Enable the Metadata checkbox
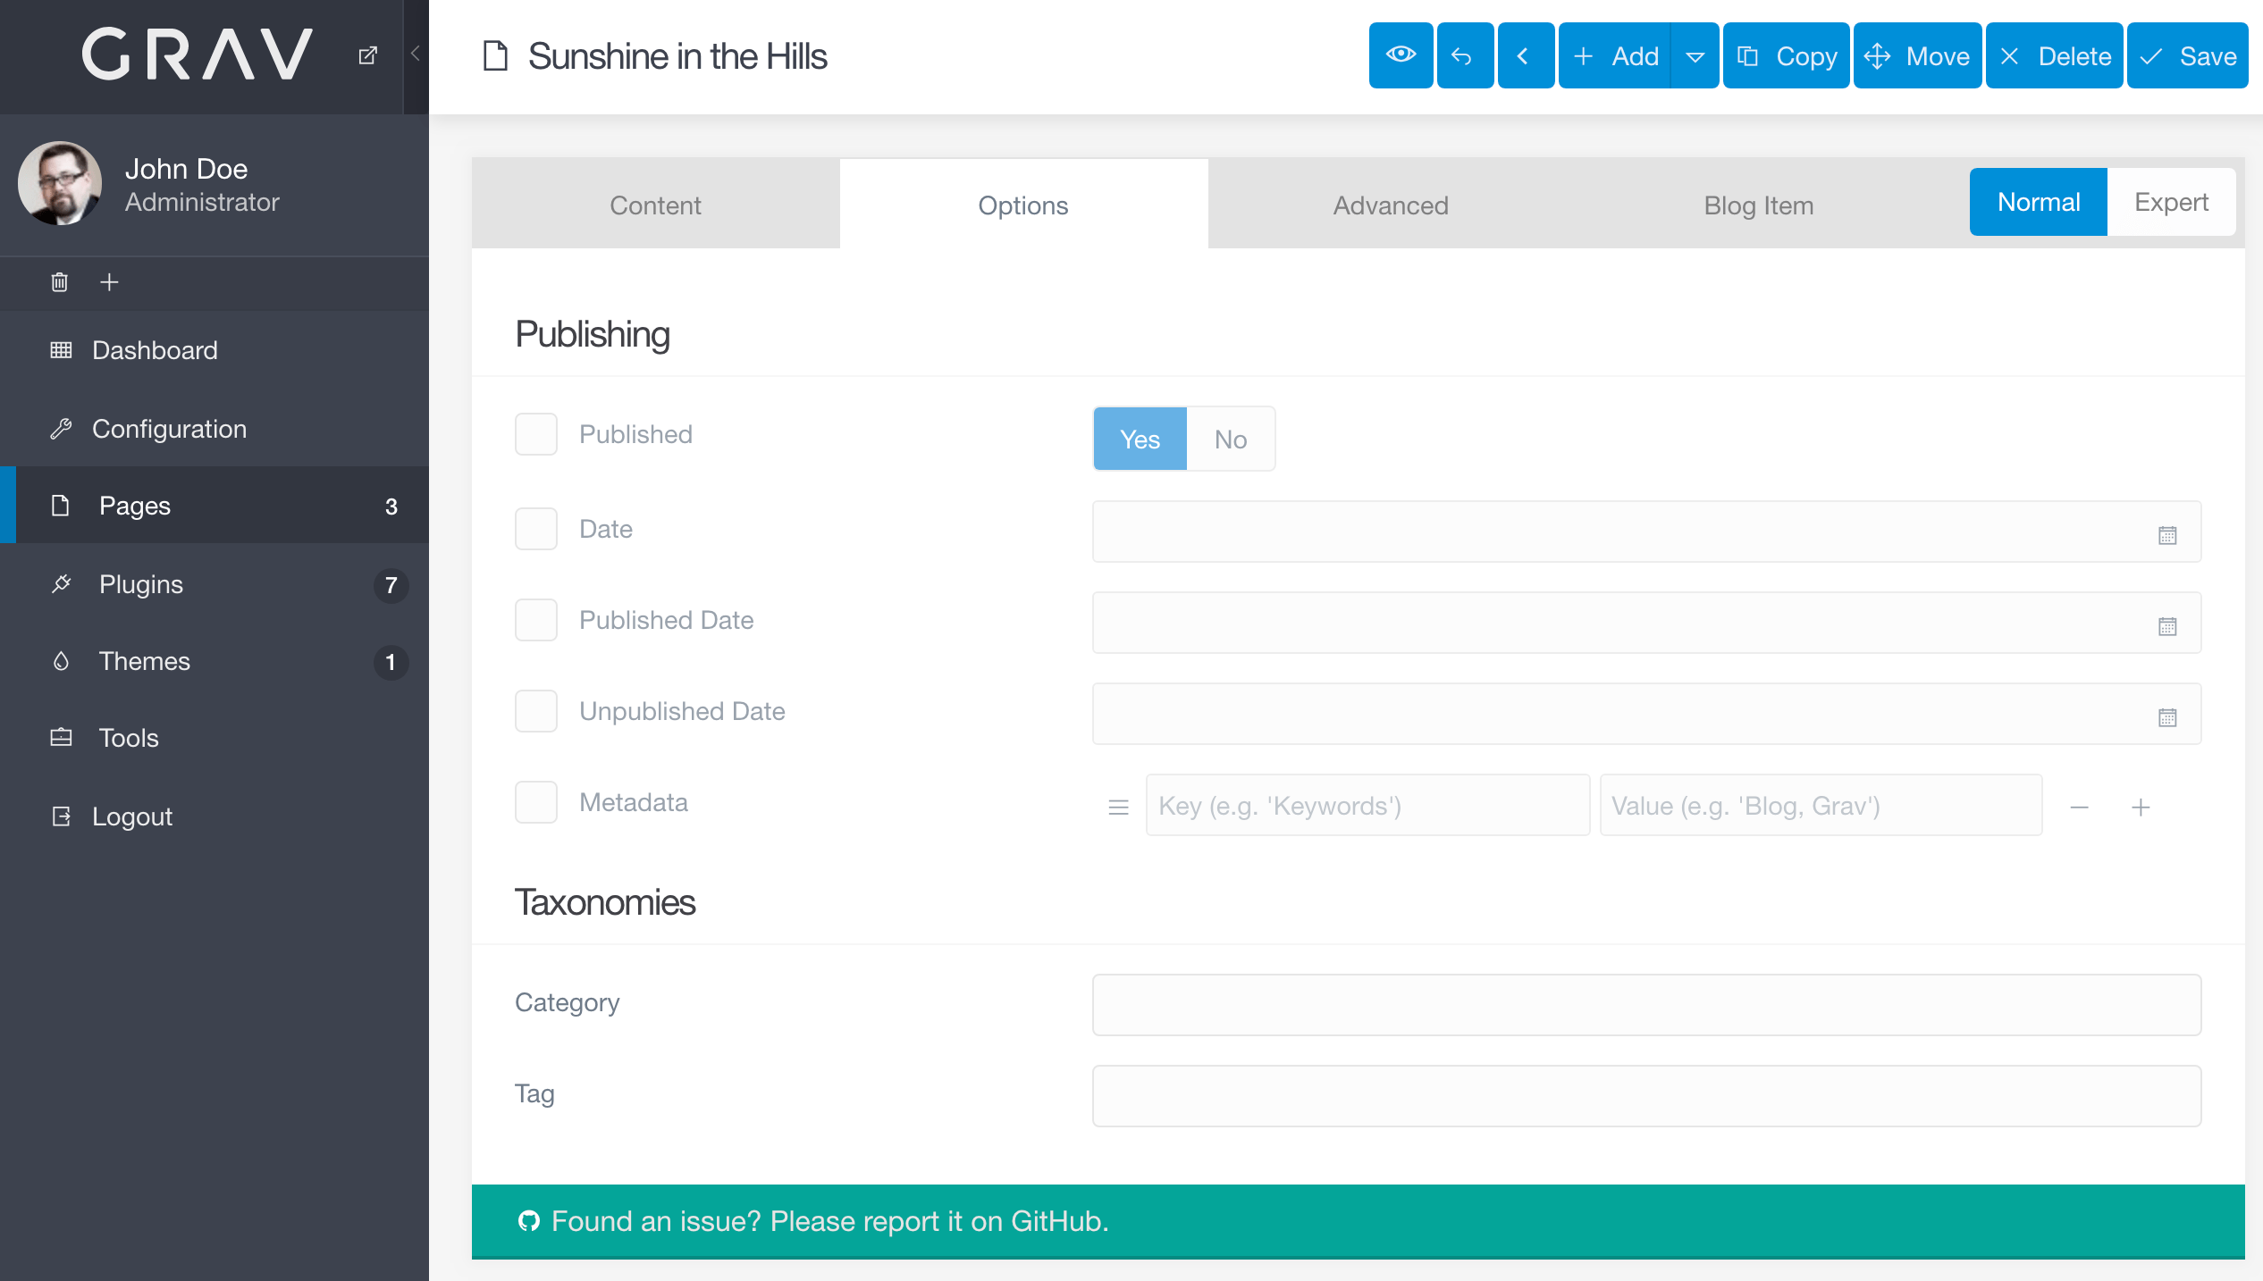 pyautogui.click(x=535, y=802)
